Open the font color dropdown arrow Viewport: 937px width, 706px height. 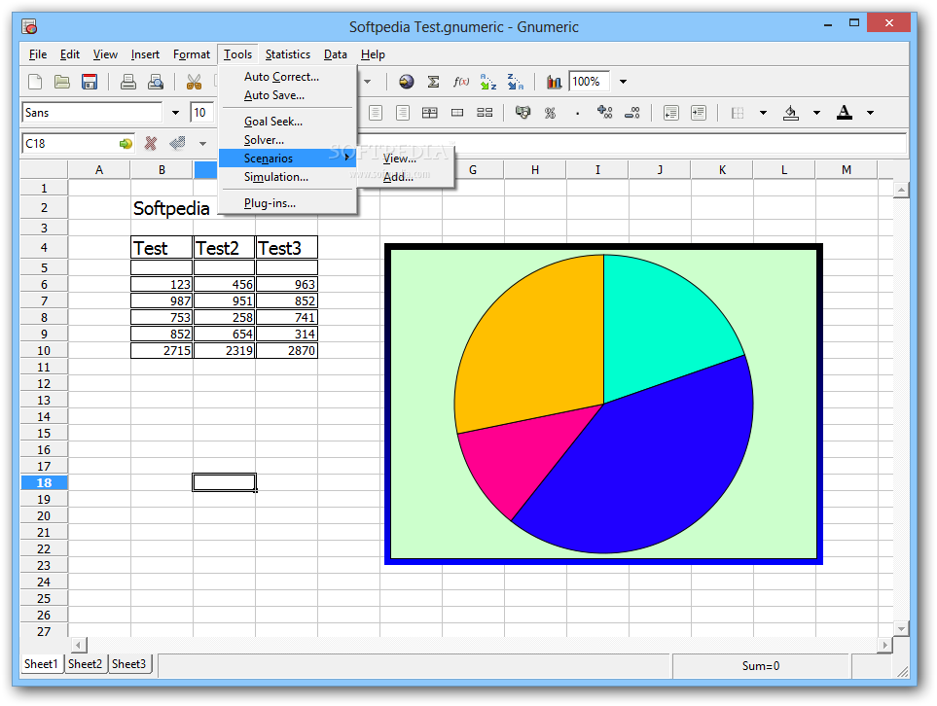pyautogui.click(x=870, y=113)
